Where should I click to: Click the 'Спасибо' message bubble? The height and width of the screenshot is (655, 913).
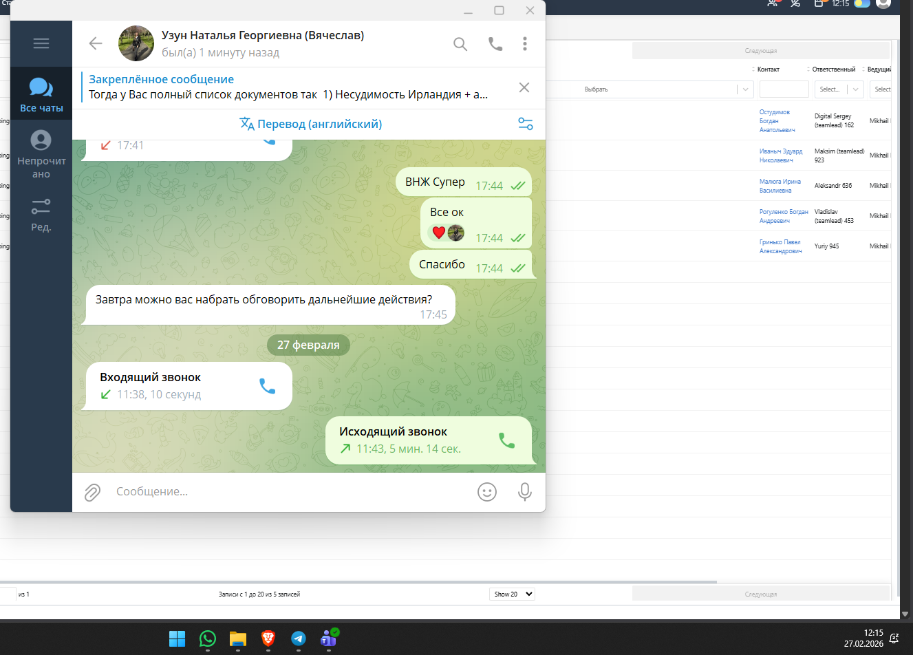click(471, 265)
